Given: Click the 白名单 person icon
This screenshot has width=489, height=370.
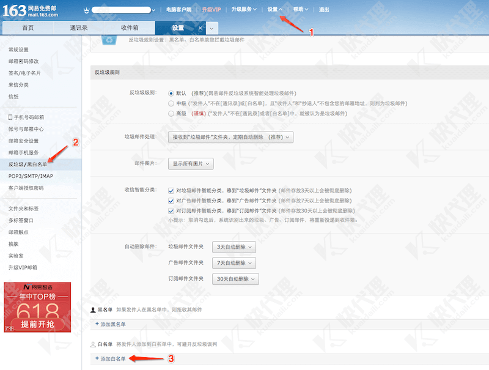Looking at the screenshot, I should (x=93, y=346).
